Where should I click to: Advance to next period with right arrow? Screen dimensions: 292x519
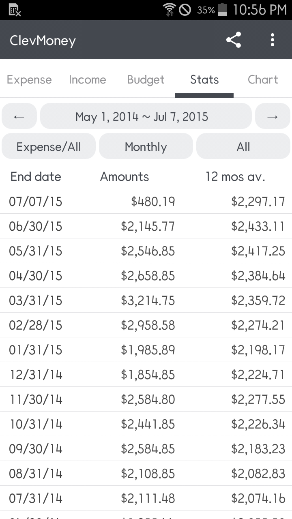273,116
